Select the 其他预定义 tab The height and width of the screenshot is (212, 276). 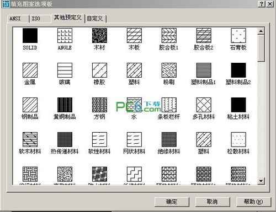click(x=68, y=18)
